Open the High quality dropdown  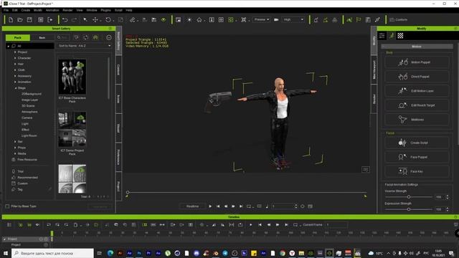click(293, 19)
